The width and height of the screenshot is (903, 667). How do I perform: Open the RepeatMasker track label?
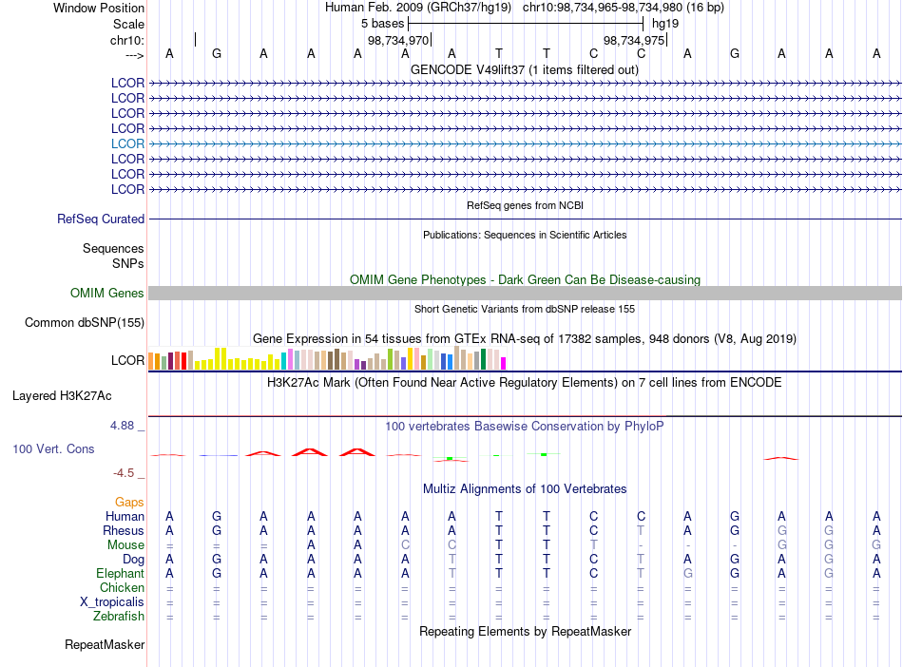(x=105, y=645)
